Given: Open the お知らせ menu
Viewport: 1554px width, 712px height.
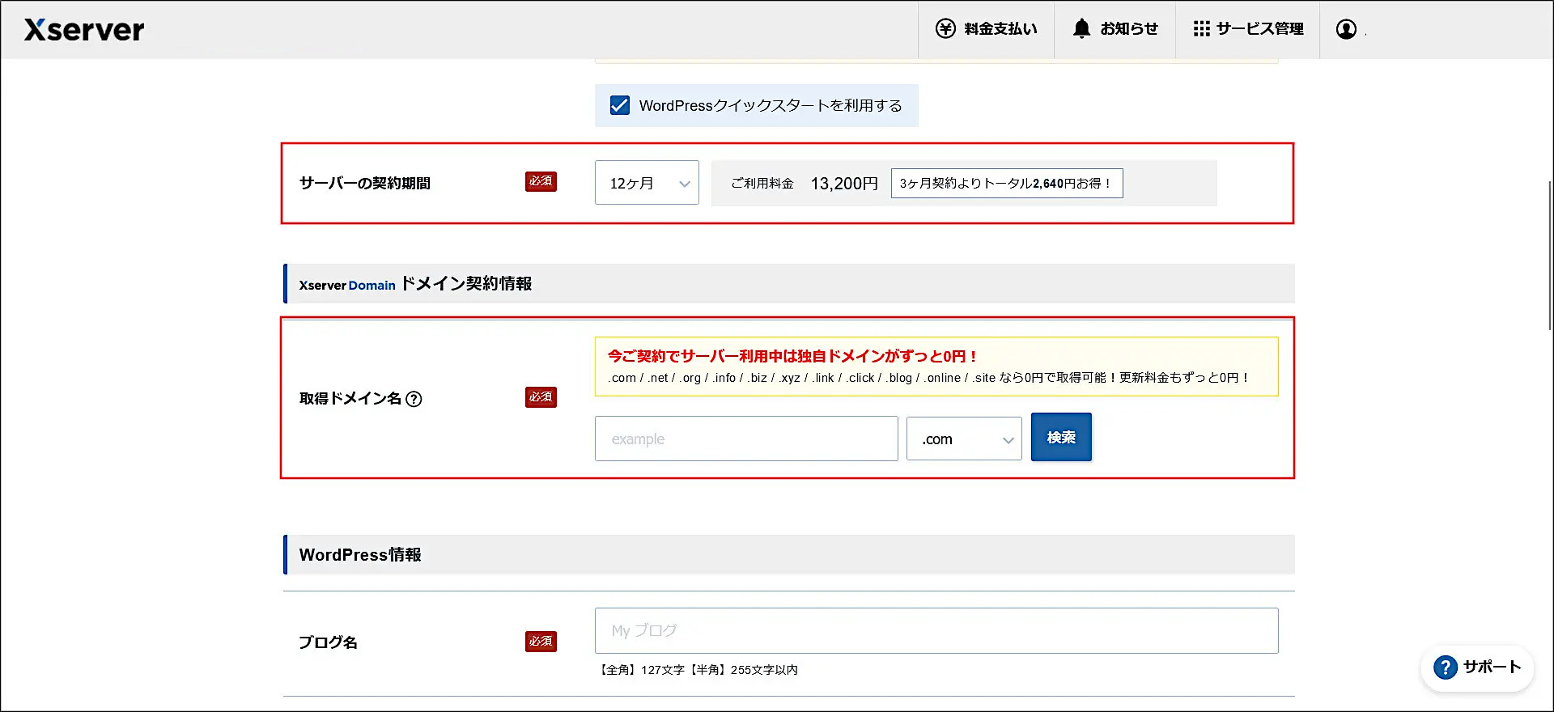Looking at the screenshot, I should point(1128,29).
